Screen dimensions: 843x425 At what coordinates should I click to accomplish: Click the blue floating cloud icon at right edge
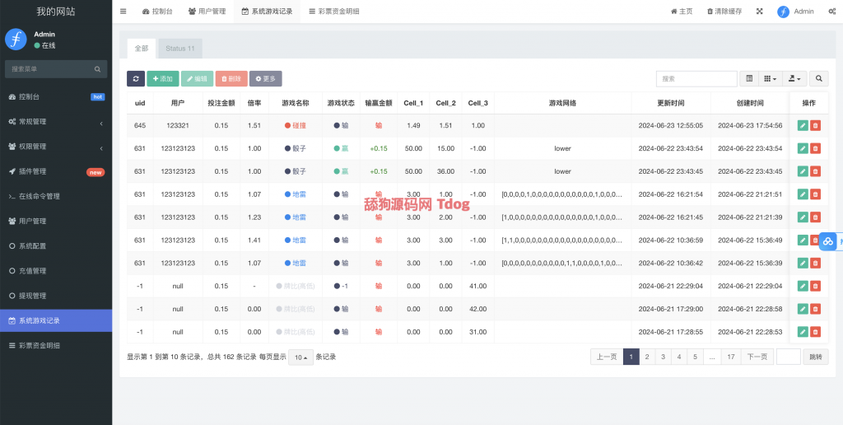point(828,241)
